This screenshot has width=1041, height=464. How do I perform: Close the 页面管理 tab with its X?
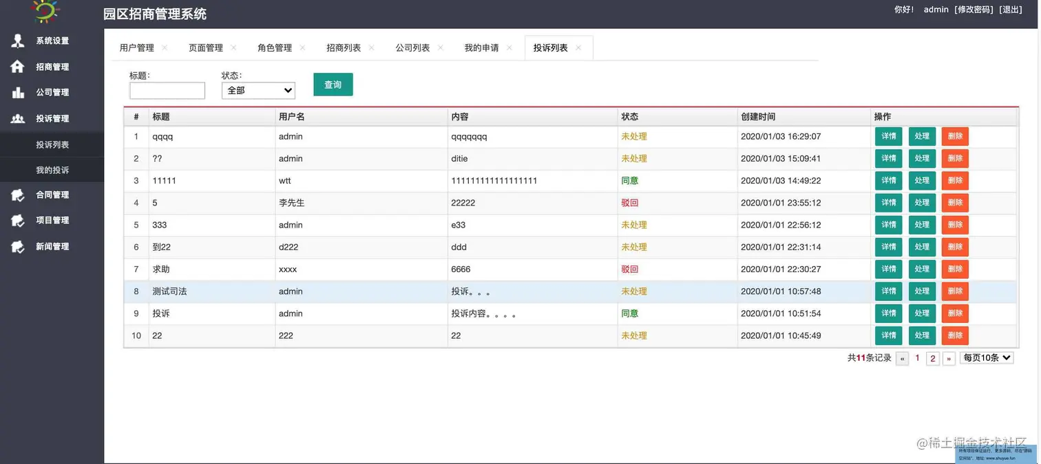[x=233, y=47]
